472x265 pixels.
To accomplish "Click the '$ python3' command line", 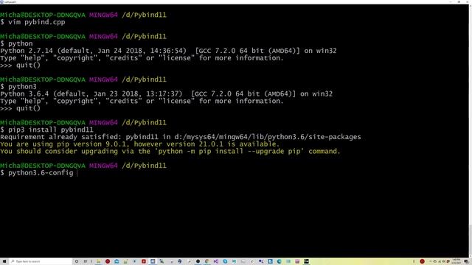I will [18, 87].
